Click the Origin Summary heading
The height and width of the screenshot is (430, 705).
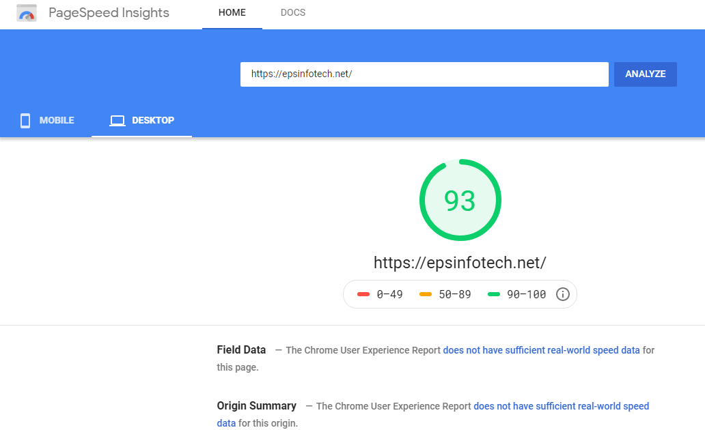click(x=257, y=405)
